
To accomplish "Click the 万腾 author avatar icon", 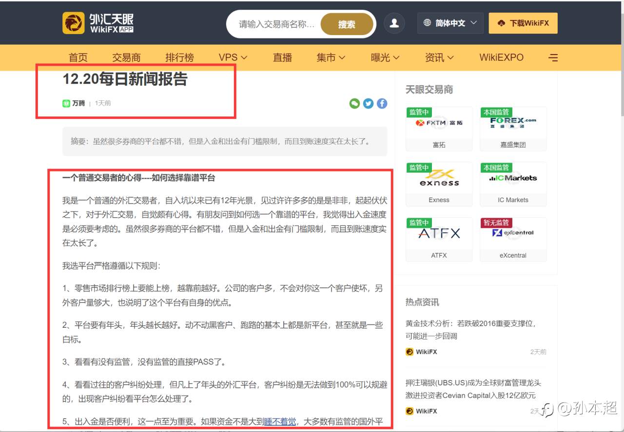I will (x=66, y=103).
